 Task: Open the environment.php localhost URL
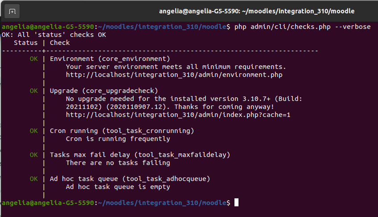(x=174, y=75)
